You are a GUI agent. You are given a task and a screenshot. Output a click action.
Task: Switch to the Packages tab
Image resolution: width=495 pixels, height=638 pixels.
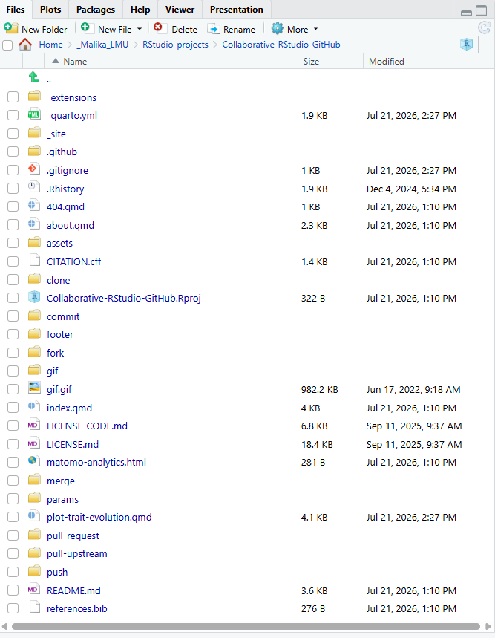pyautogui.click(x=96, y=10)
